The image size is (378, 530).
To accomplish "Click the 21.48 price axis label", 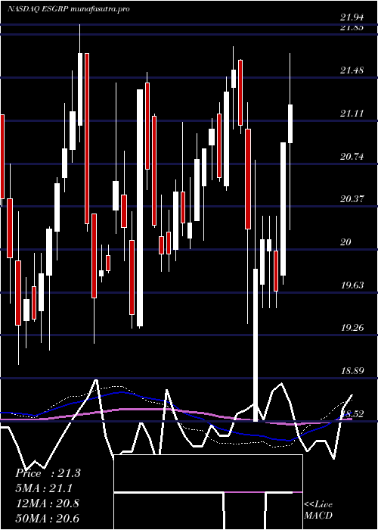I will coord(352,70).
